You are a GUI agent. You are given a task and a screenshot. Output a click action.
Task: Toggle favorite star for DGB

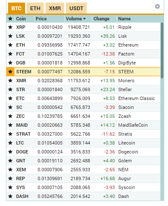[10, 63]
